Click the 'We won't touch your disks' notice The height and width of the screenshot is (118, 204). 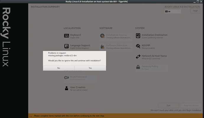[176, 110]
